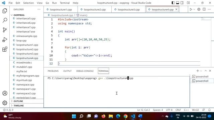
Task: Change indentation via Spaces: 4
Action: click(158, 110)
